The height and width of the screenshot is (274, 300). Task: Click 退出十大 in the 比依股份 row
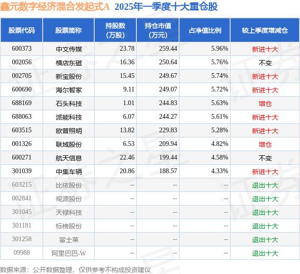coord(265,185)
